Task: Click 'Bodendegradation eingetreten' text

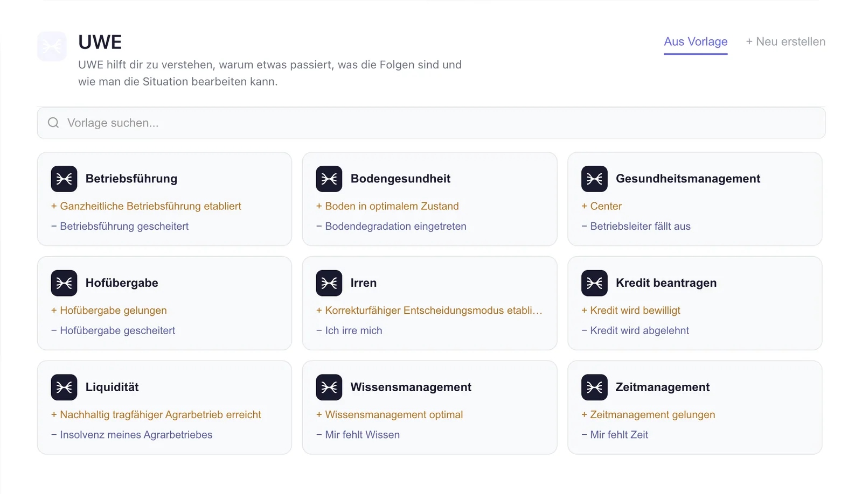Action: (x=391, y=227)
